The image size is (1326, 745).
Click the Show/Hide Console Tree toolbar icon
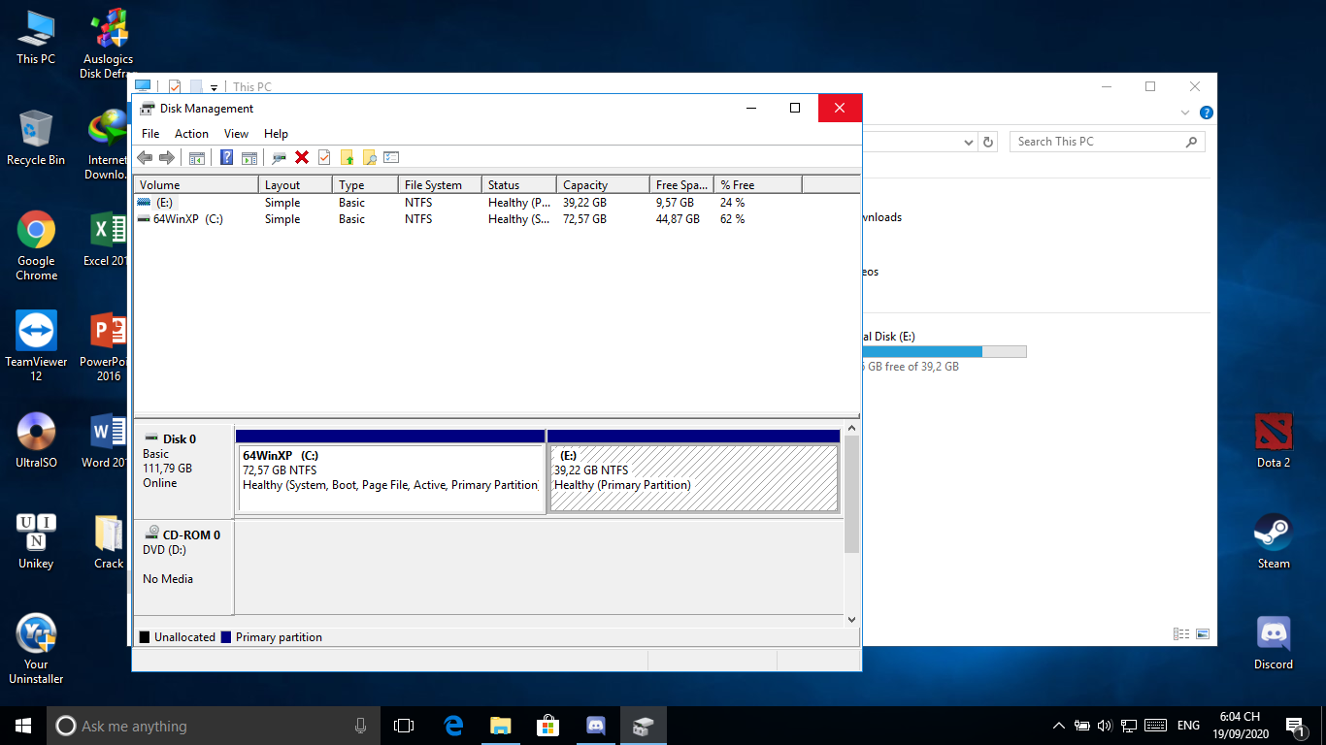point(197,157)
